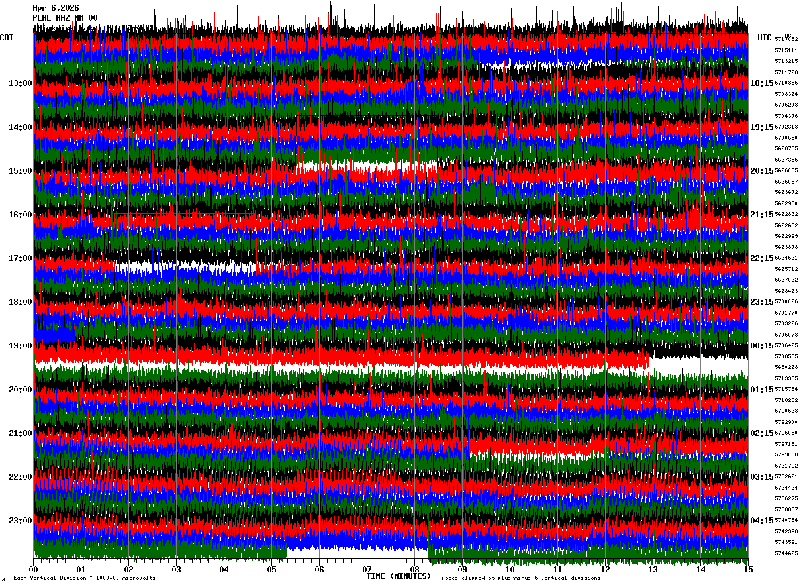This screenshot has width=801, height=587.
Task: Click the trace value '5706208'
Action: [x=786, y=105]
